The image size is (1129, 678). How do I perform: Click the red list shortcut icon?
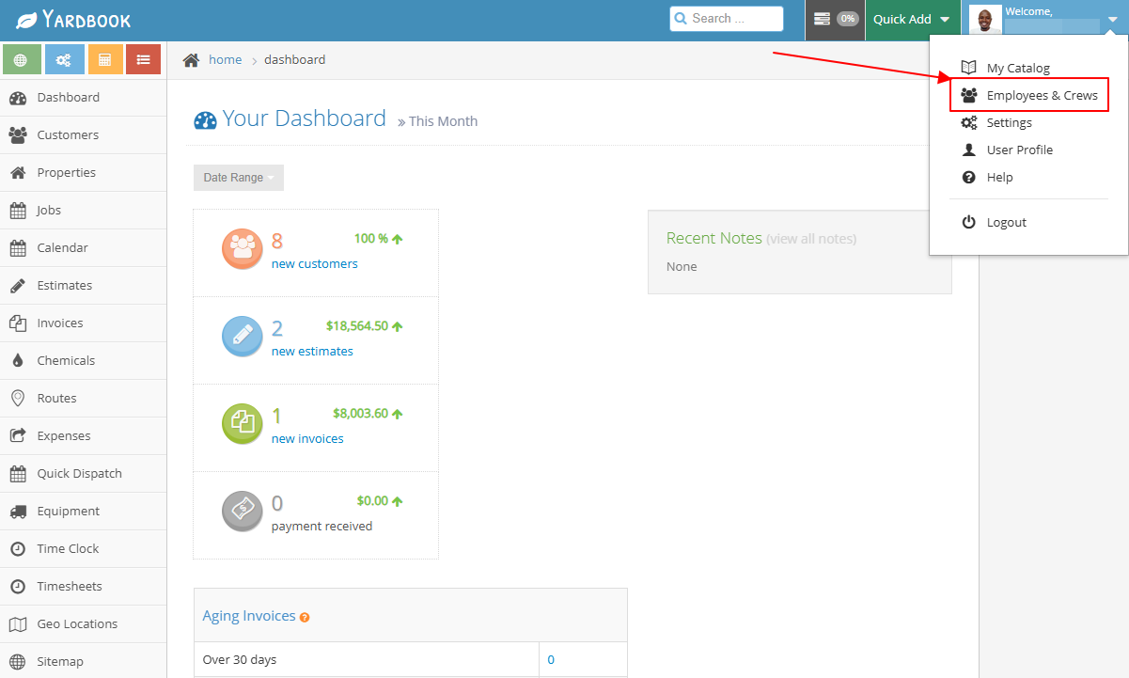point(144,59)
